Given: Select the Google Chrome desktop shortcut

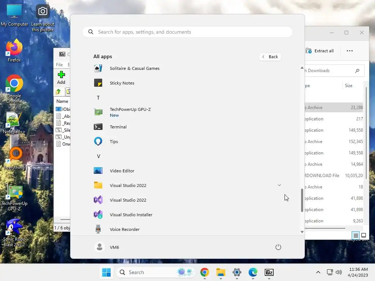Looking at the screenshot, I should [x=14, y=89].
